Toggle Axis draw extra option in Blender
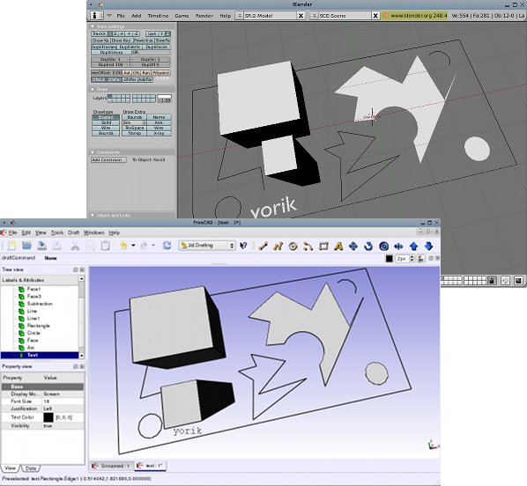 coord(159,122)
